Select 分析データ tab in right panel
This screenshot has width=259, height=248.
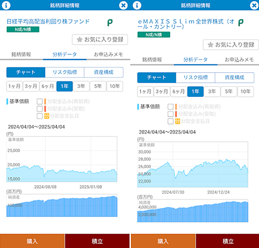coord(195,60)
